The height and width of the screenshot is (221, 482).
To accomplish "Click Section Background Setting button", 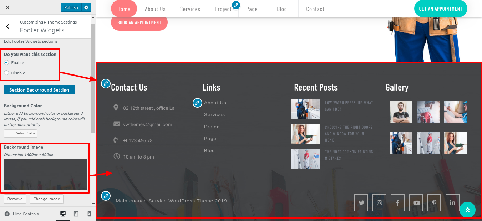I will click(39, 90).
